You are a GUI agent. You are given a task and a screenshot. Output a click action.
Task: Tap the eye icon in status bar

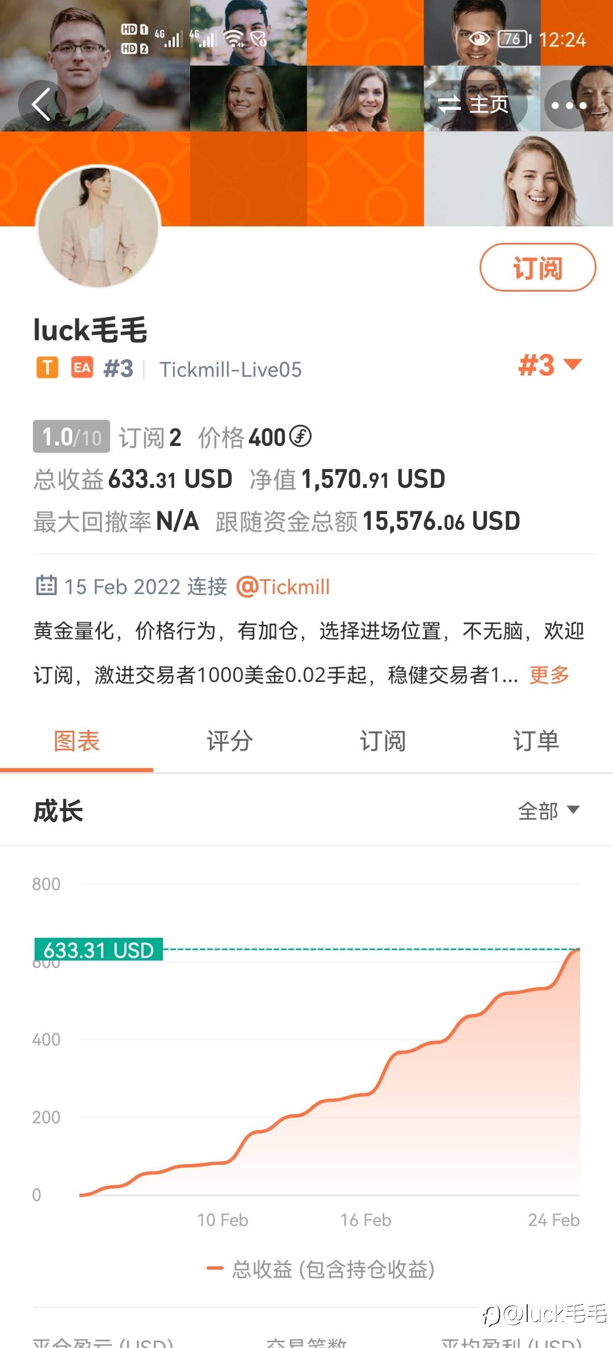point(479,39)
